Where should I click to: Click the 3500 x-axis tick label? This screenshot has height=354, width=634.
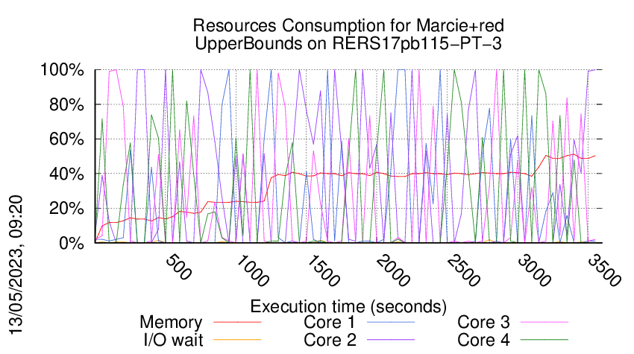pos(603,271)
